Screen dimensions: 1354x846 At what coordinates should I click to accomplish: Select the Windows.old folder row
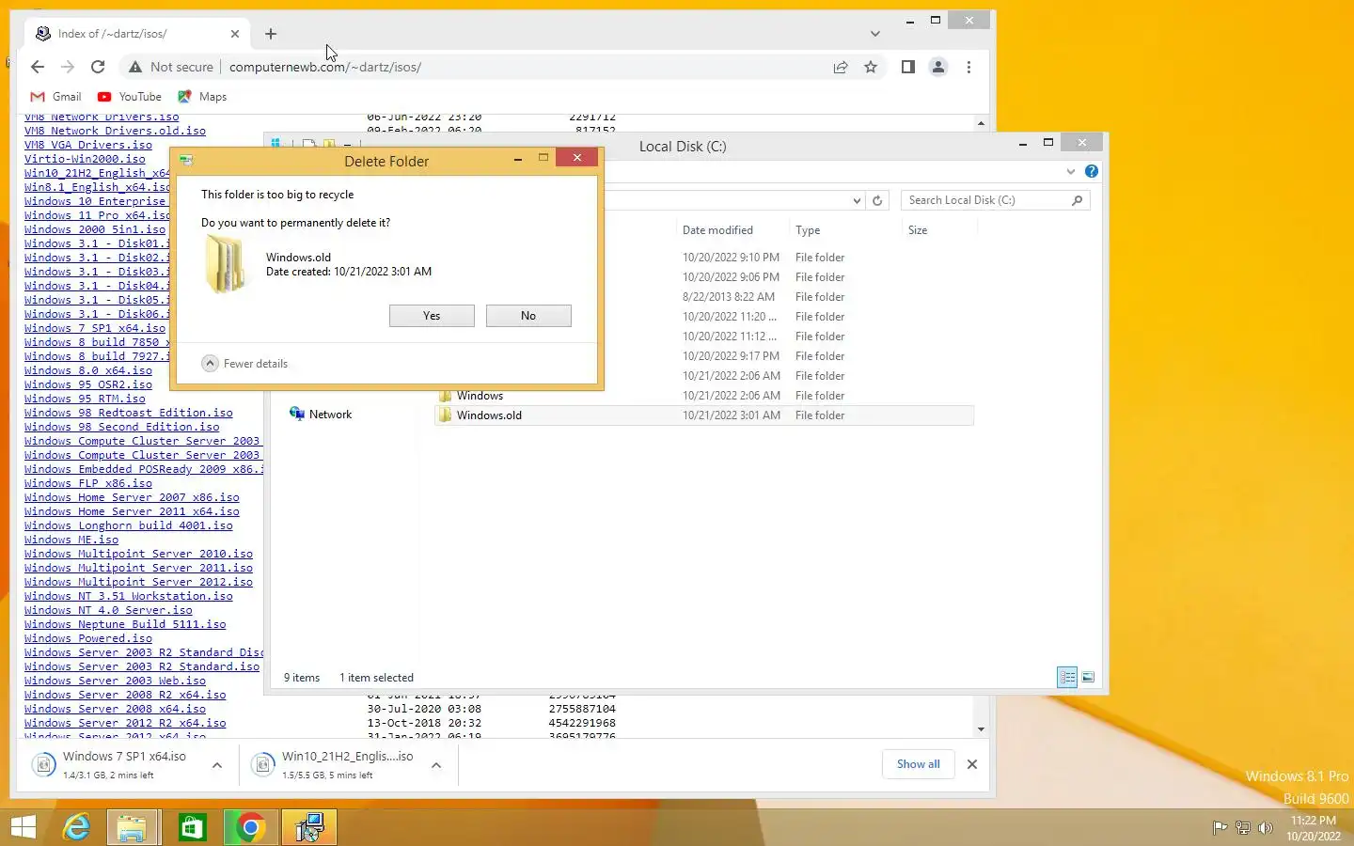coord(703,415)
